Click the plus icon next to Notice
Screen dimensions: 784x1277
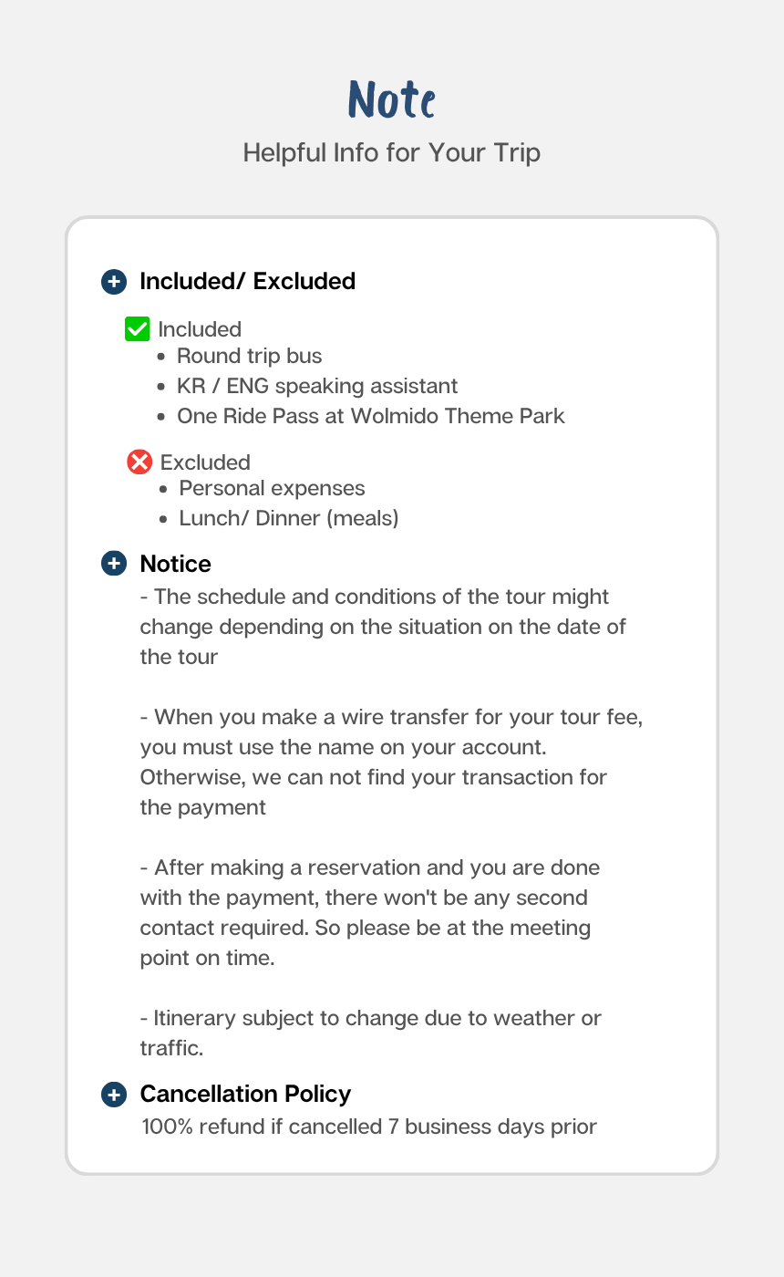pos(113,564)
